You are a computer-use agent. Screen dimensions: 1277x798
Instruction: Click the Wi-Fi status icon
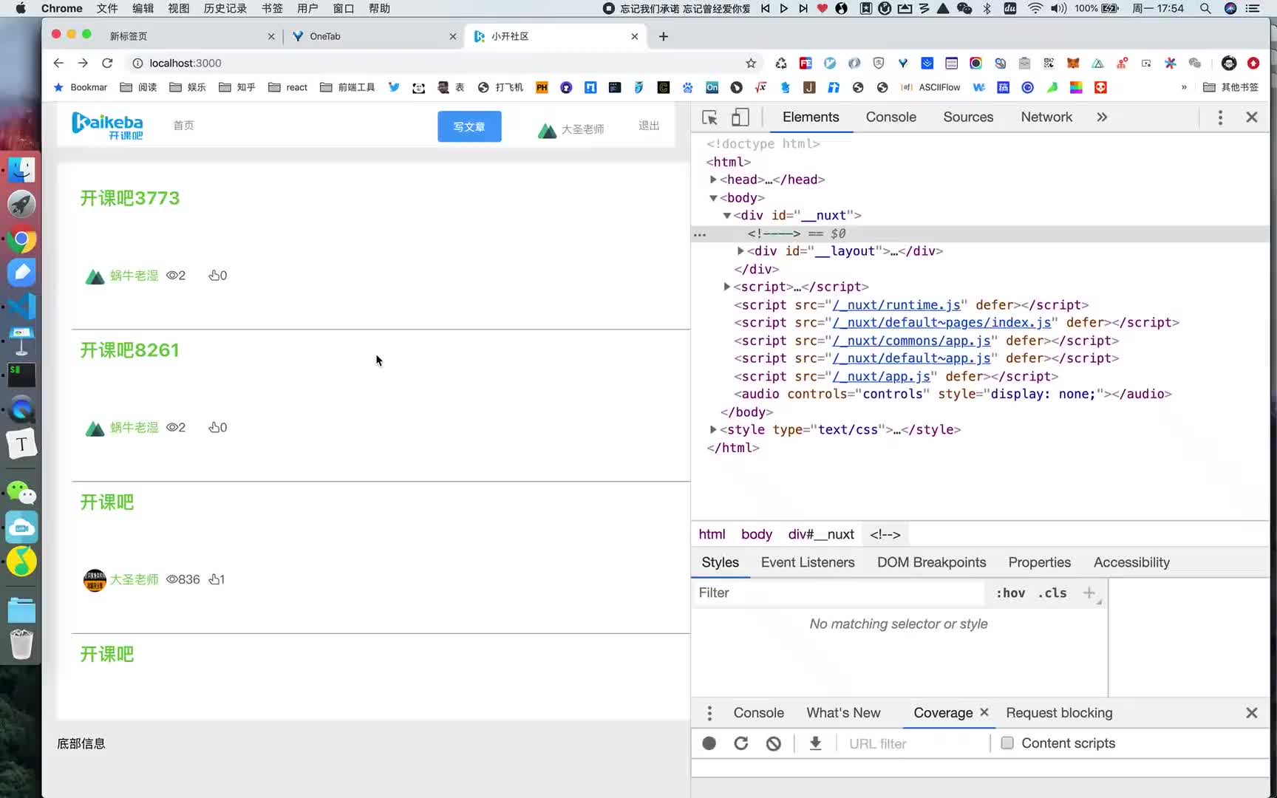tap(1035, 9)
